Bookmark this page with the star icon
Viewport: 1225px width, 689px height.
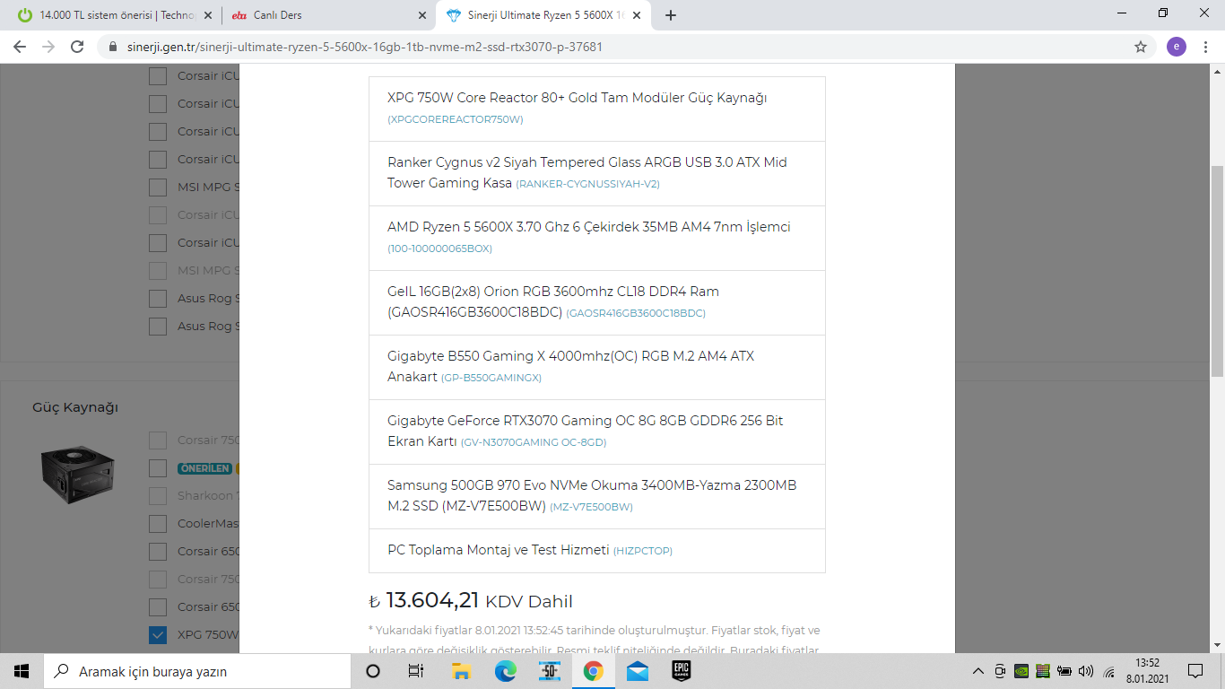(1141, 47)
